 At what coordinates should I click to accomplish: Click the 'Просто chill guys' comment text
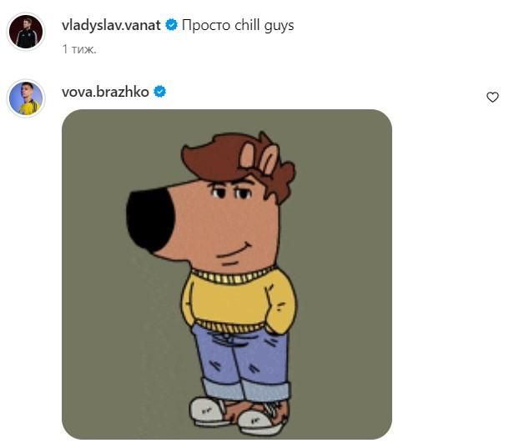pyautogui.click(x=238, y=26)
